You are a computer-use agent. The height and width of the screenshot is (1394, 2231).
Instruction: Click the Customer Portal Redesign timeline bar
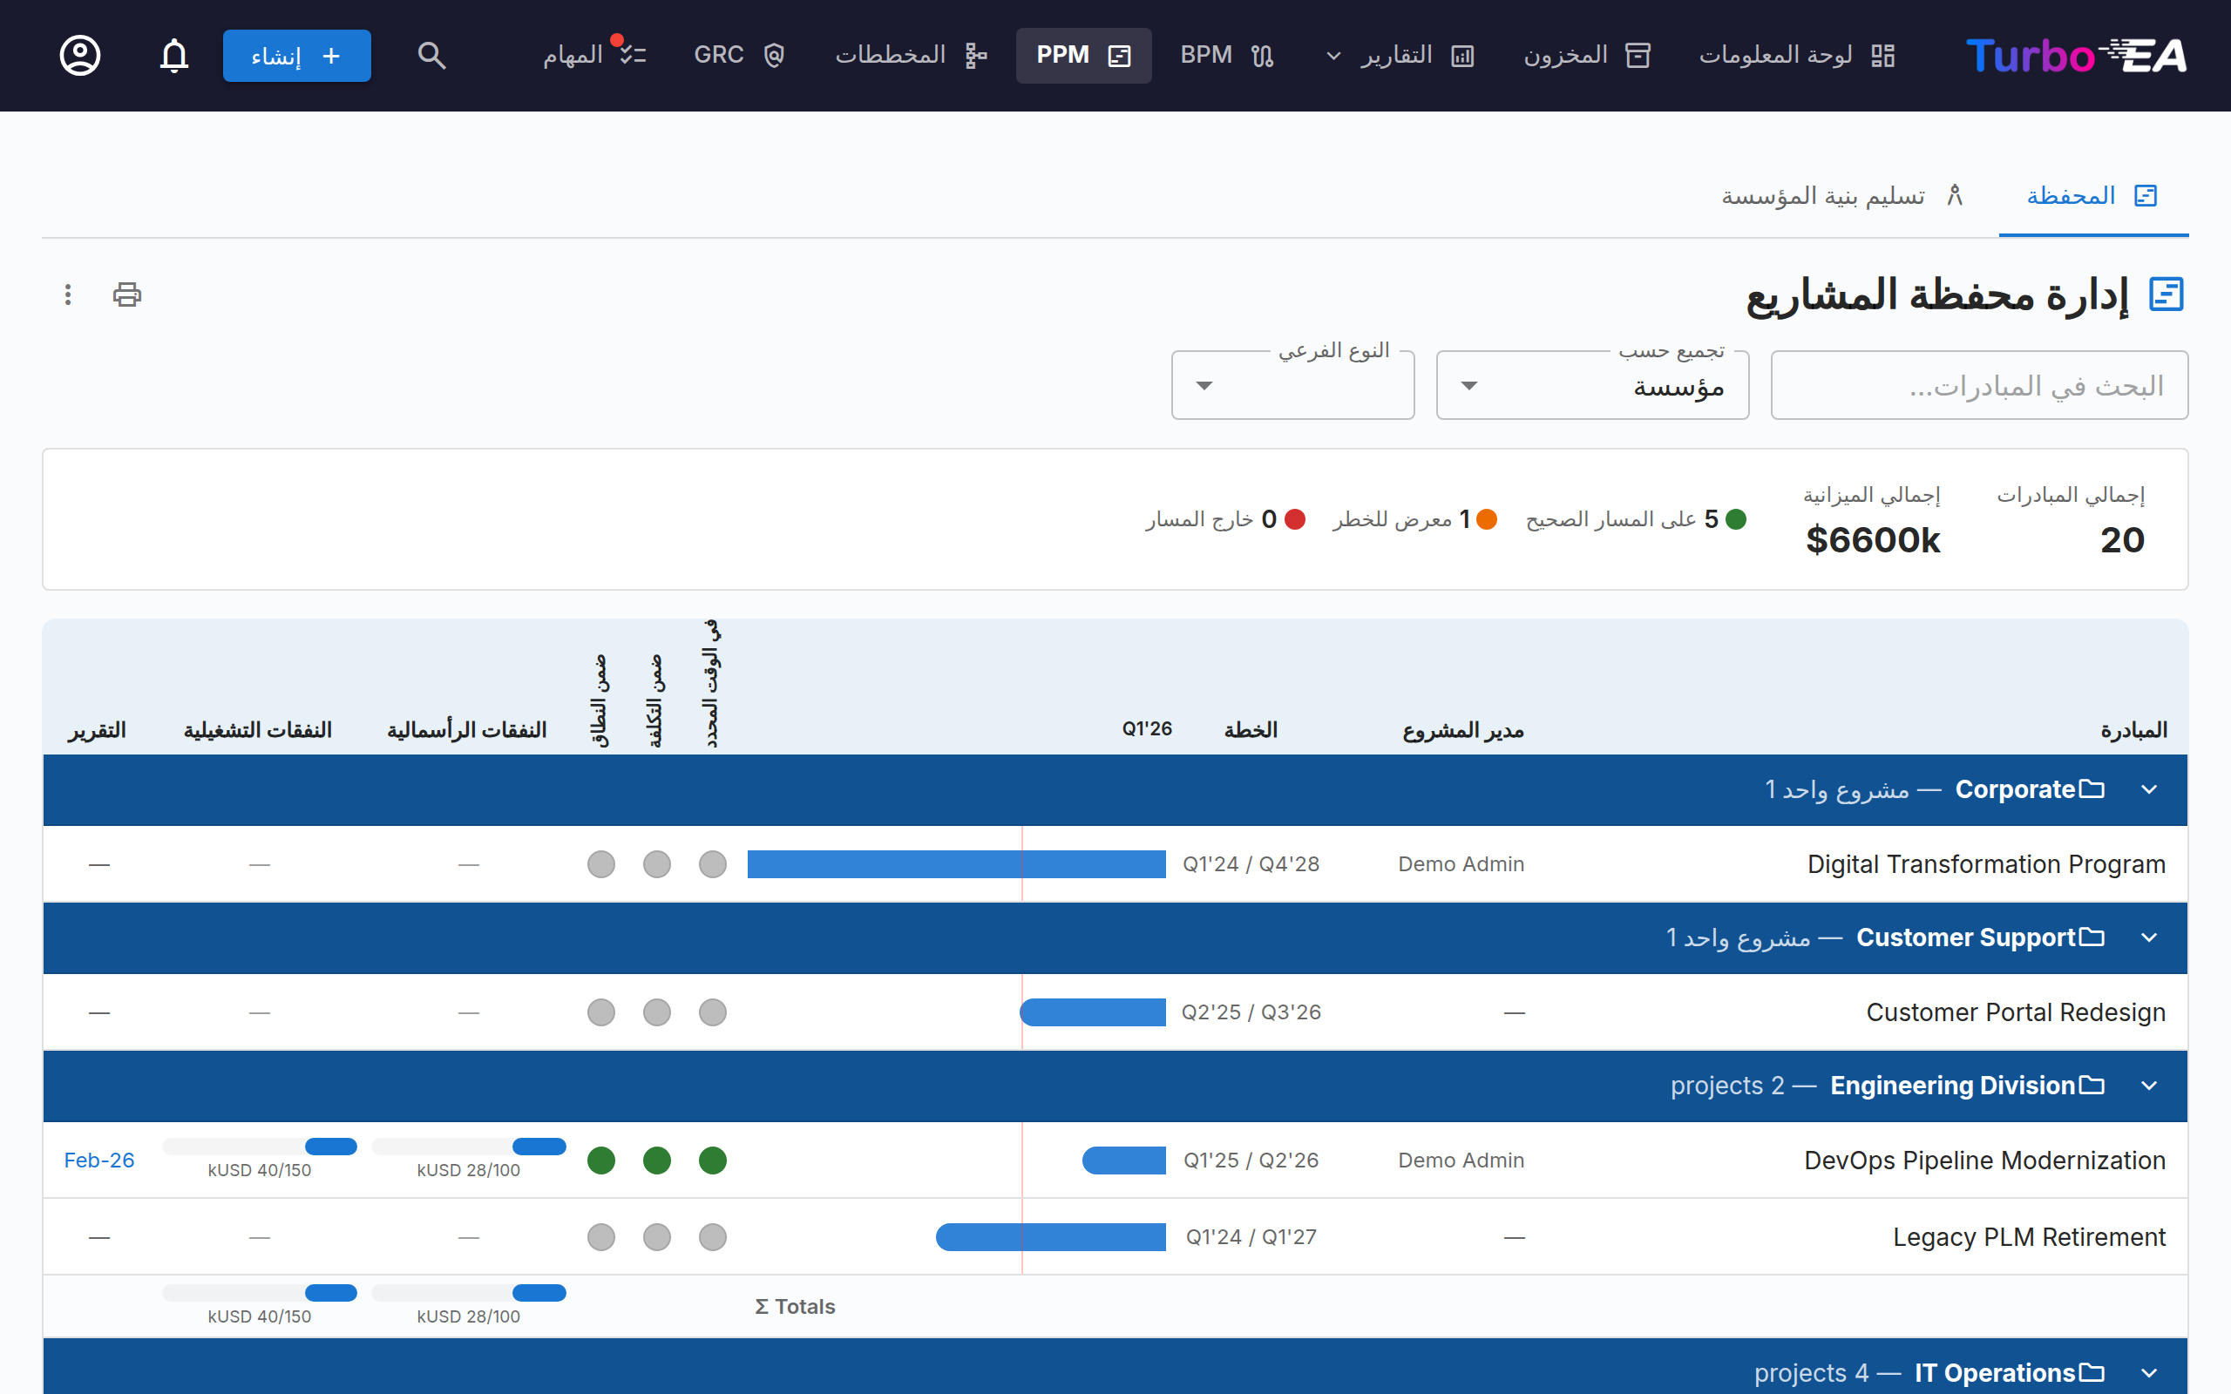tap(1093, 1012)
